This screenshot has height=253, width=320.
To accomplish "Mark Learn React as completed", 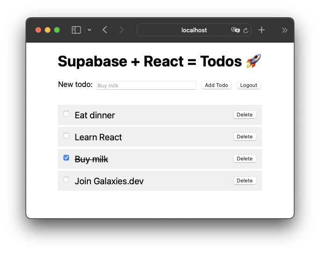I will (66, 136).
